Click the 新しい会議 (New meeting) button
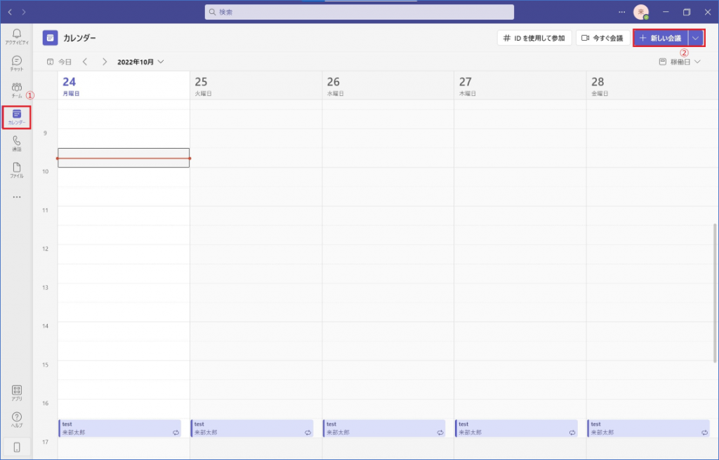 660,38
